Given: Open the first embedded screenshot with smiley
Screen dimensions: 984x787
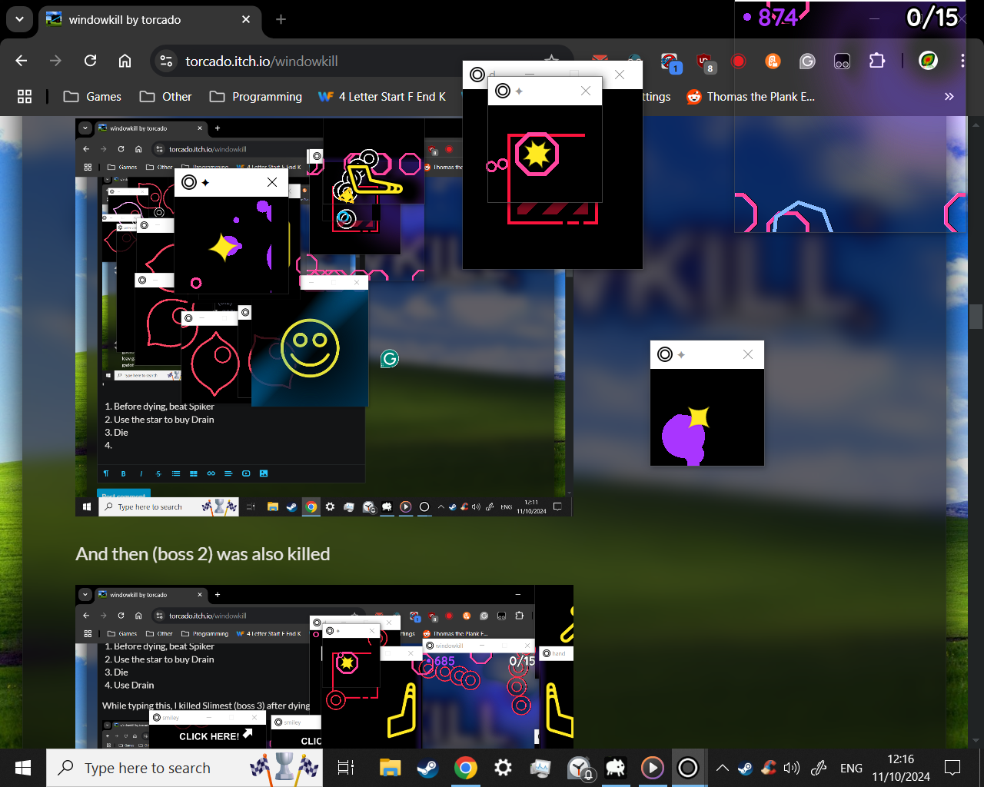Looking at the screenshot, I should (323, 317).
